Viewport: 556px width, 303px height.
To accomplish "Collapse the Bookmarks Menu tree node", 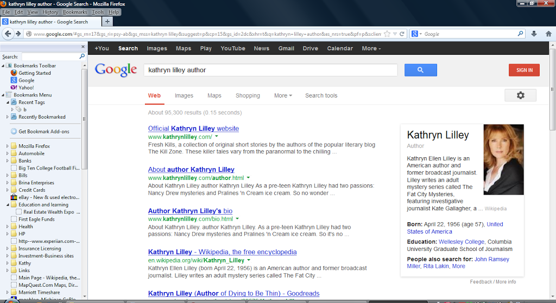I will 3,95.
